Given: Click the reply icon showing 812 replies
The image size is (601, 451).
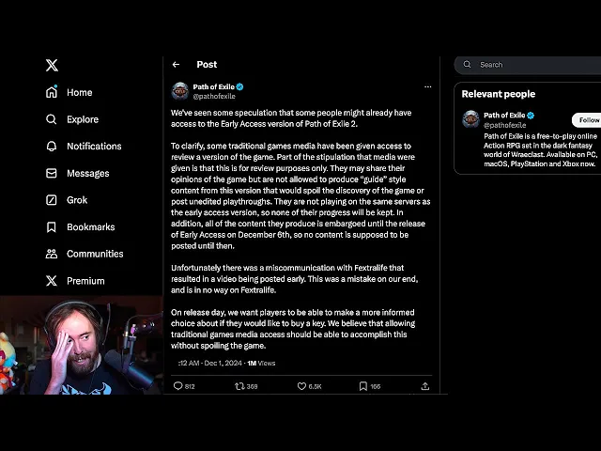Looking at the screenshot, I should click(177, 386).
